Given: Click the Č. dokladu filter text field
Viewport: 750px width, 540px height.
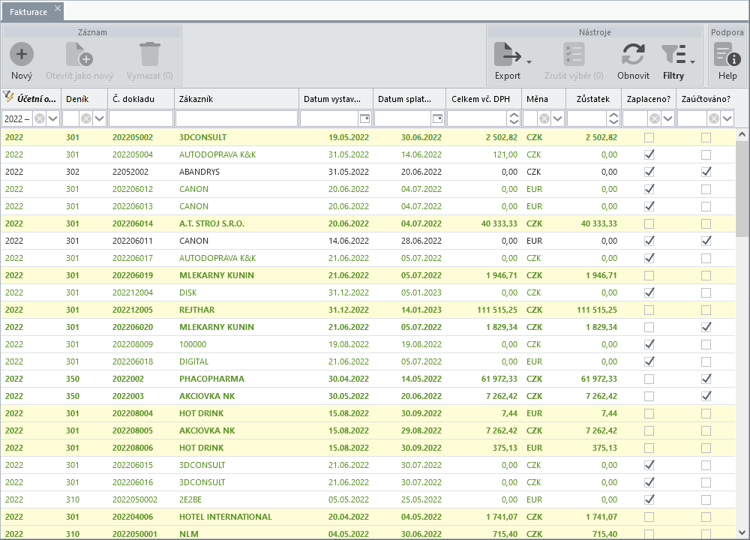Looking at the screenshot, I should click(x=141, y=118).
